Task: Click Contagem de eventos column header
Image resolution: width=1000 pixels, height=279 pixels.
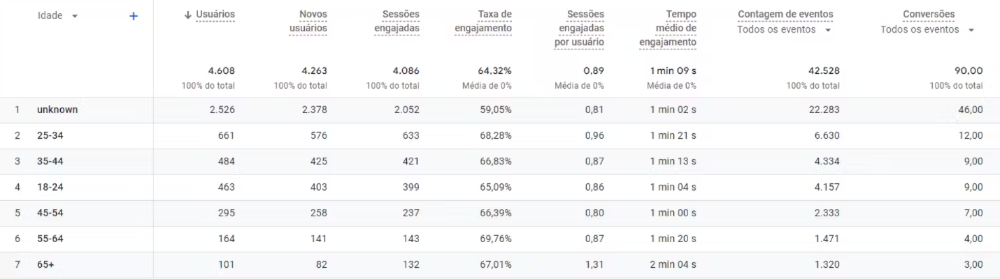Action: click(785, 15)
